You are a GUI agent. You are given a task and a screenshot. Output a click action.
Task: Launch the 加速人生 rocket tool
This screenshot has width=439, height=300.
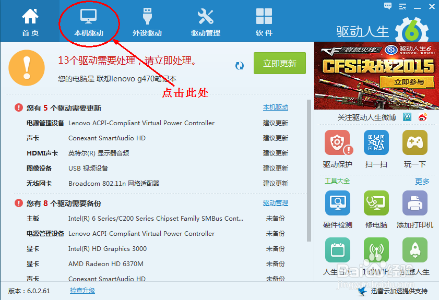coord(414,250)
